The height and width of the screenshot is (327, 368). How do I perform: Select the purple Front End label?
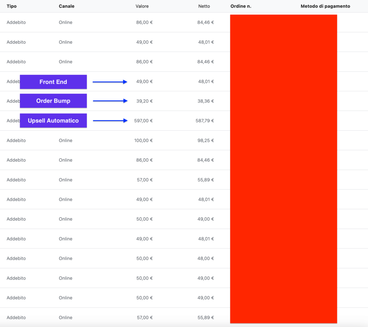click(x=53, y=82)
